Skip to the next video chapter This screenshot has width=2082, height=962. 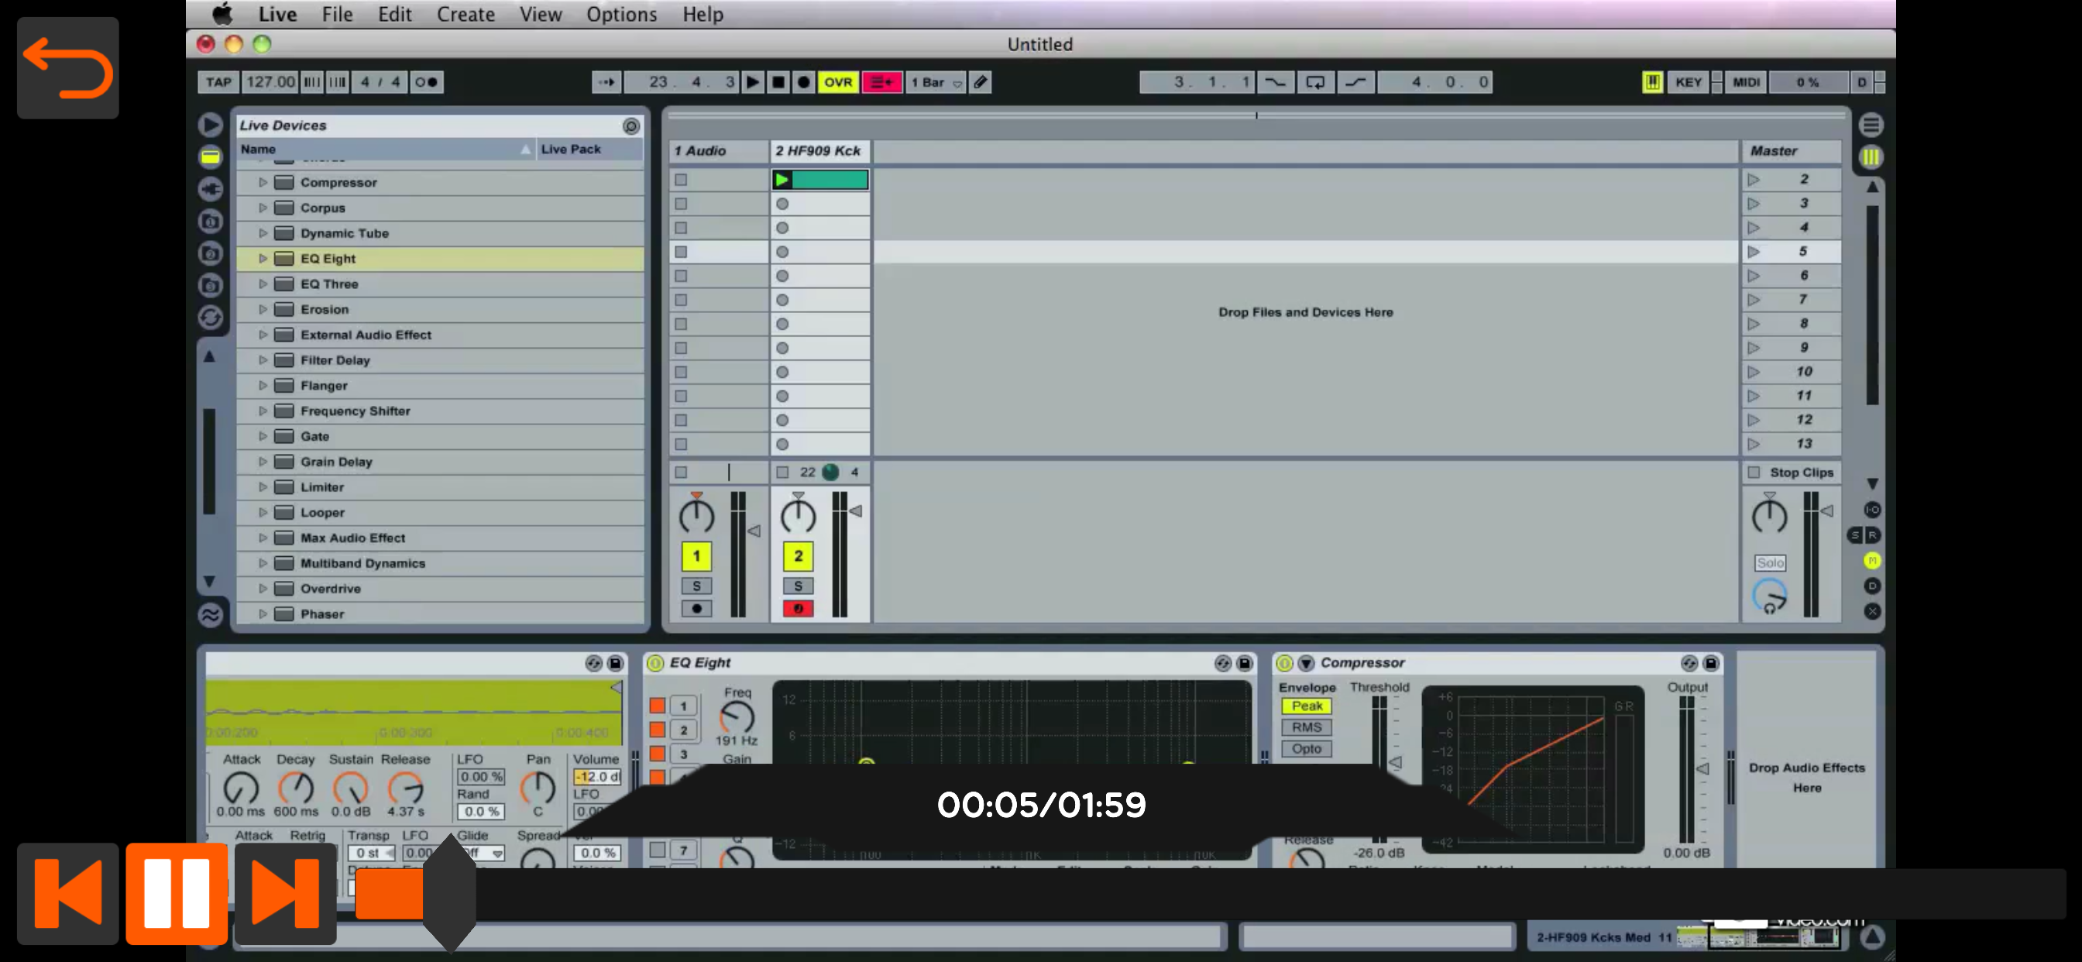[x=285, y=893]
